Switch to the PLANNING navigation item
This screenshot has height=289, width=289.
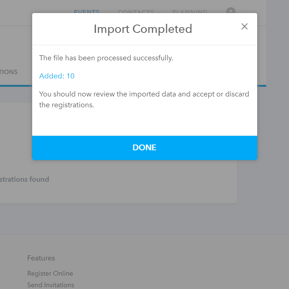tap(190, 12)
